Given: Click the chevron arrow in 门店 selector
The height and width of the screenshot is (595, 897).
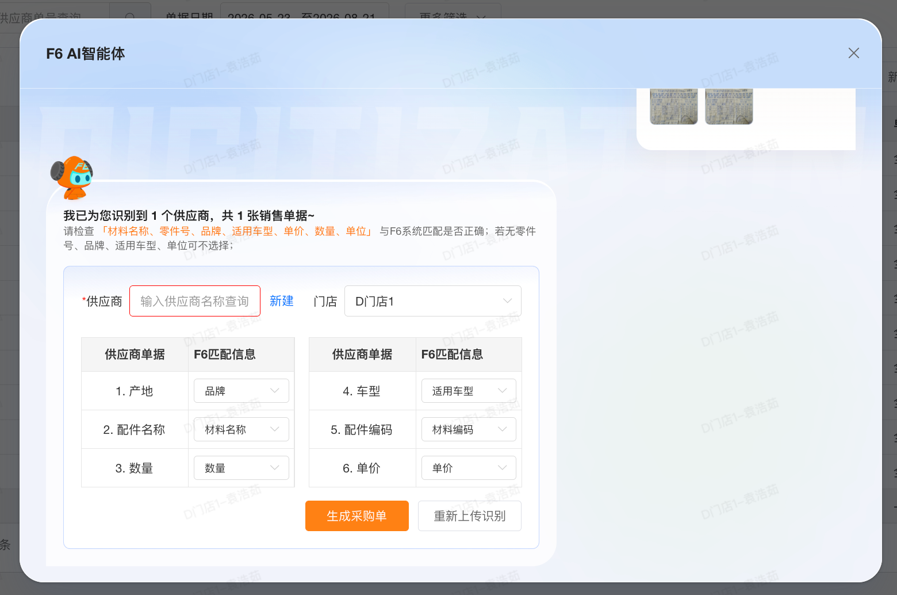Looking at the screenshot, I should point(507,301).
